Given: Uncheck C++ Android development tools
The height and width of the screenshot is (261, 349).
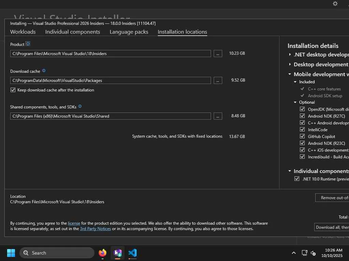Looking at the screenshot, I should pyautogui.click(x=302, y=123).
